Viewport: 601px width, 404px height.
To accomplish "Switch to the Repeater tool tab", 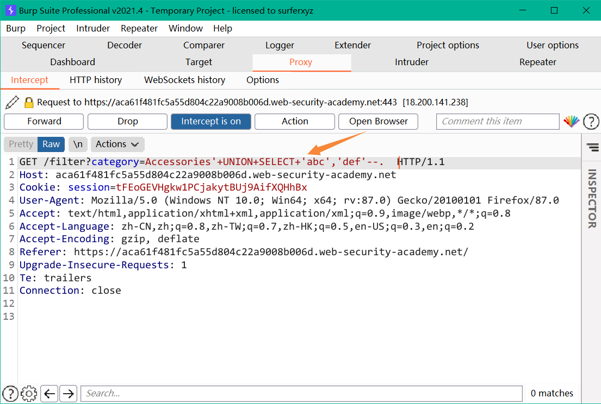I will [538, 62].
